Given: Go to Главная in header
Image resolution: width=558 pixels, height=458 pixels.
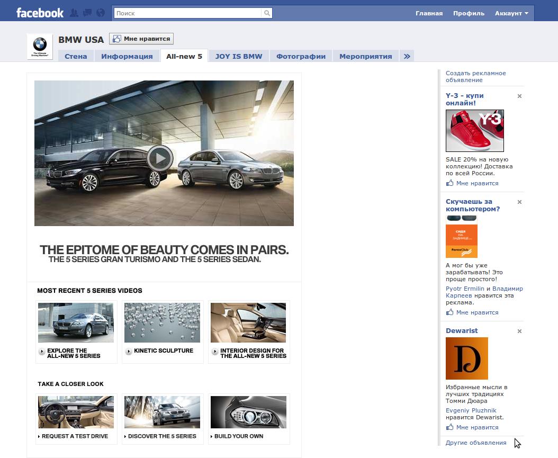Looking at the screenshot, I should [429, 13].
